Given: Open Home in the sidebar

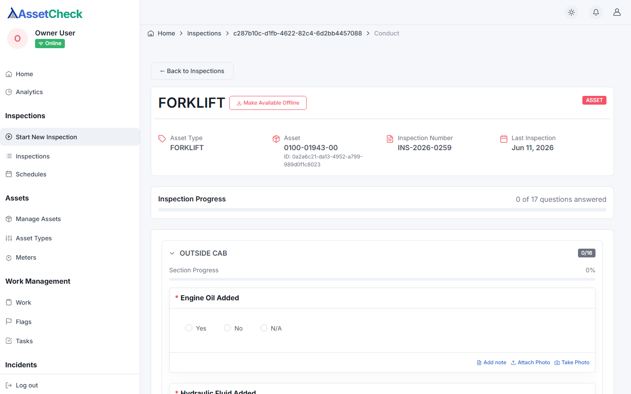Looking at the screenshot, I should point(70,74).
